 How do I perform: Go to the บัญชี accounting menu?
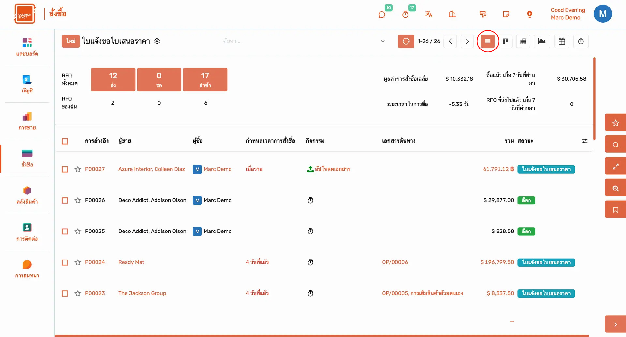pos(27,84)
